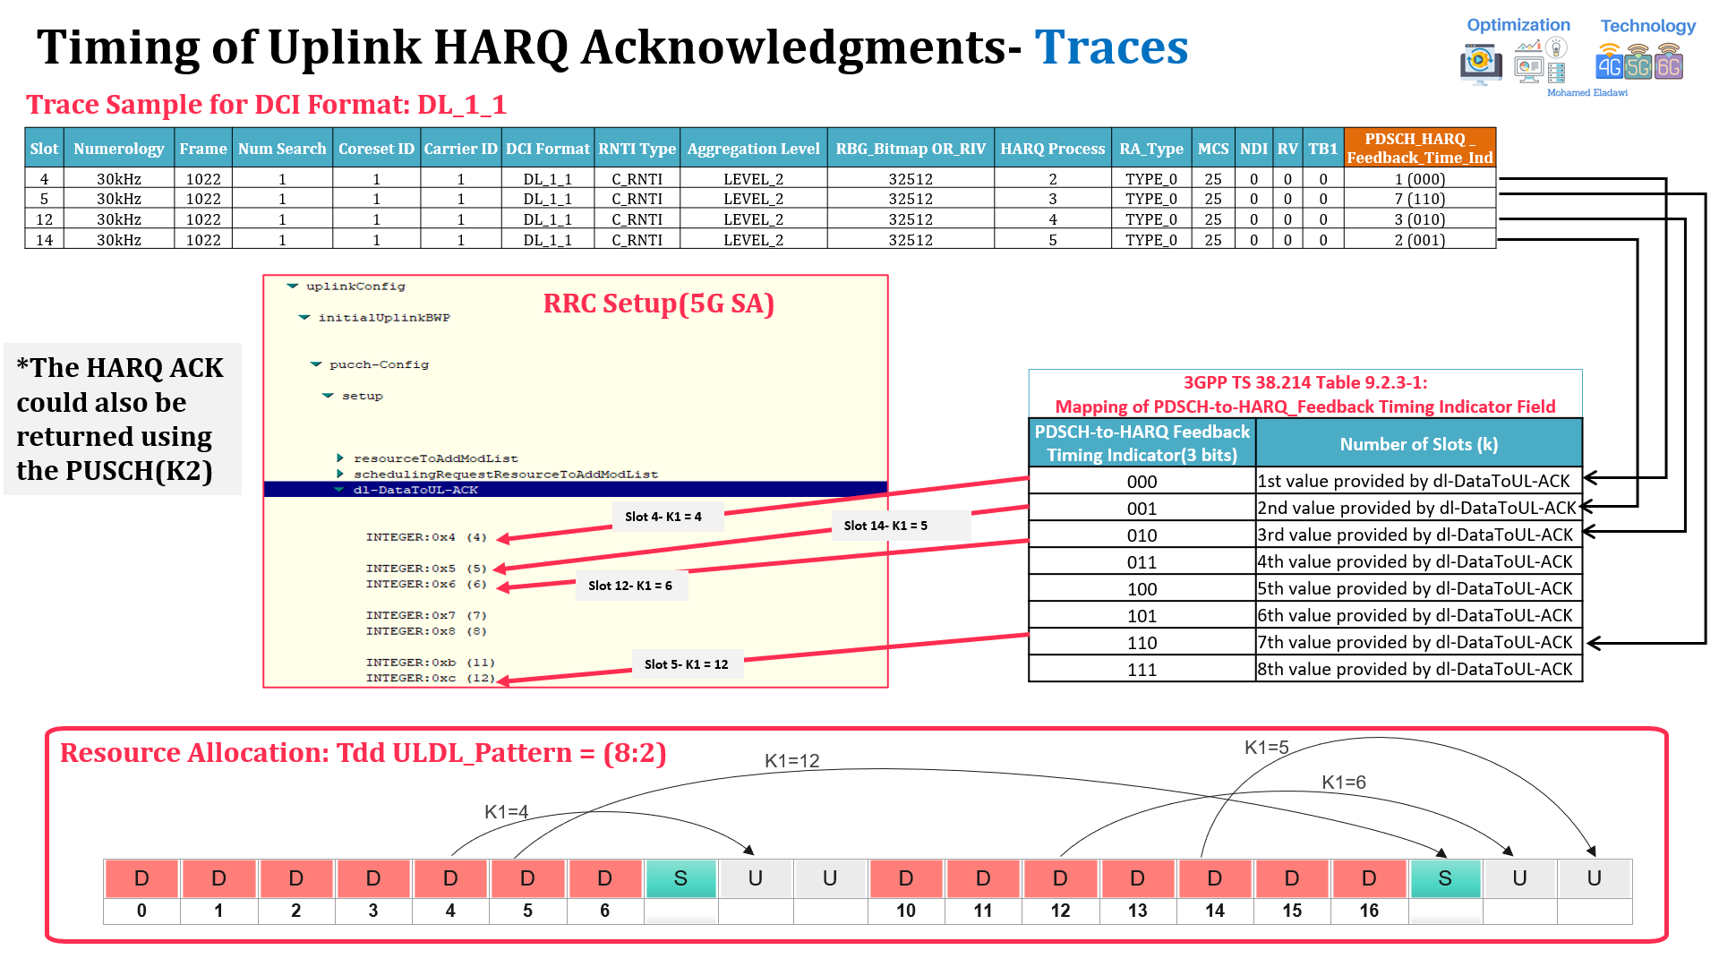Select the server stack icon
Screen dimensions: 1719x967
1556,73
